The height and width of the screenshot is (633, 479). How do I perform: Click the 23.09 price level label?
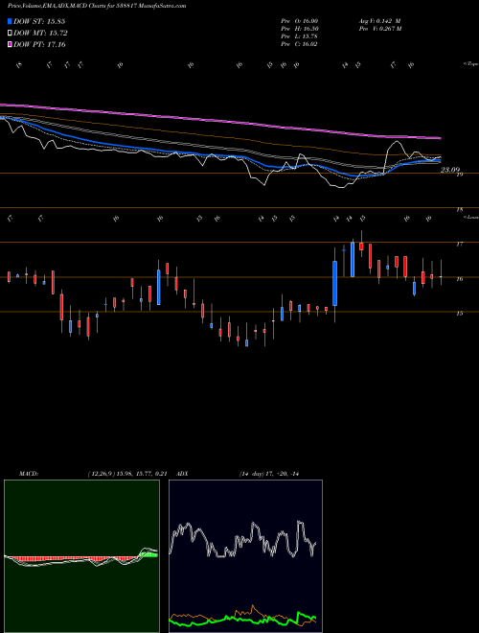pyautogui.click(x=450, y=170)
